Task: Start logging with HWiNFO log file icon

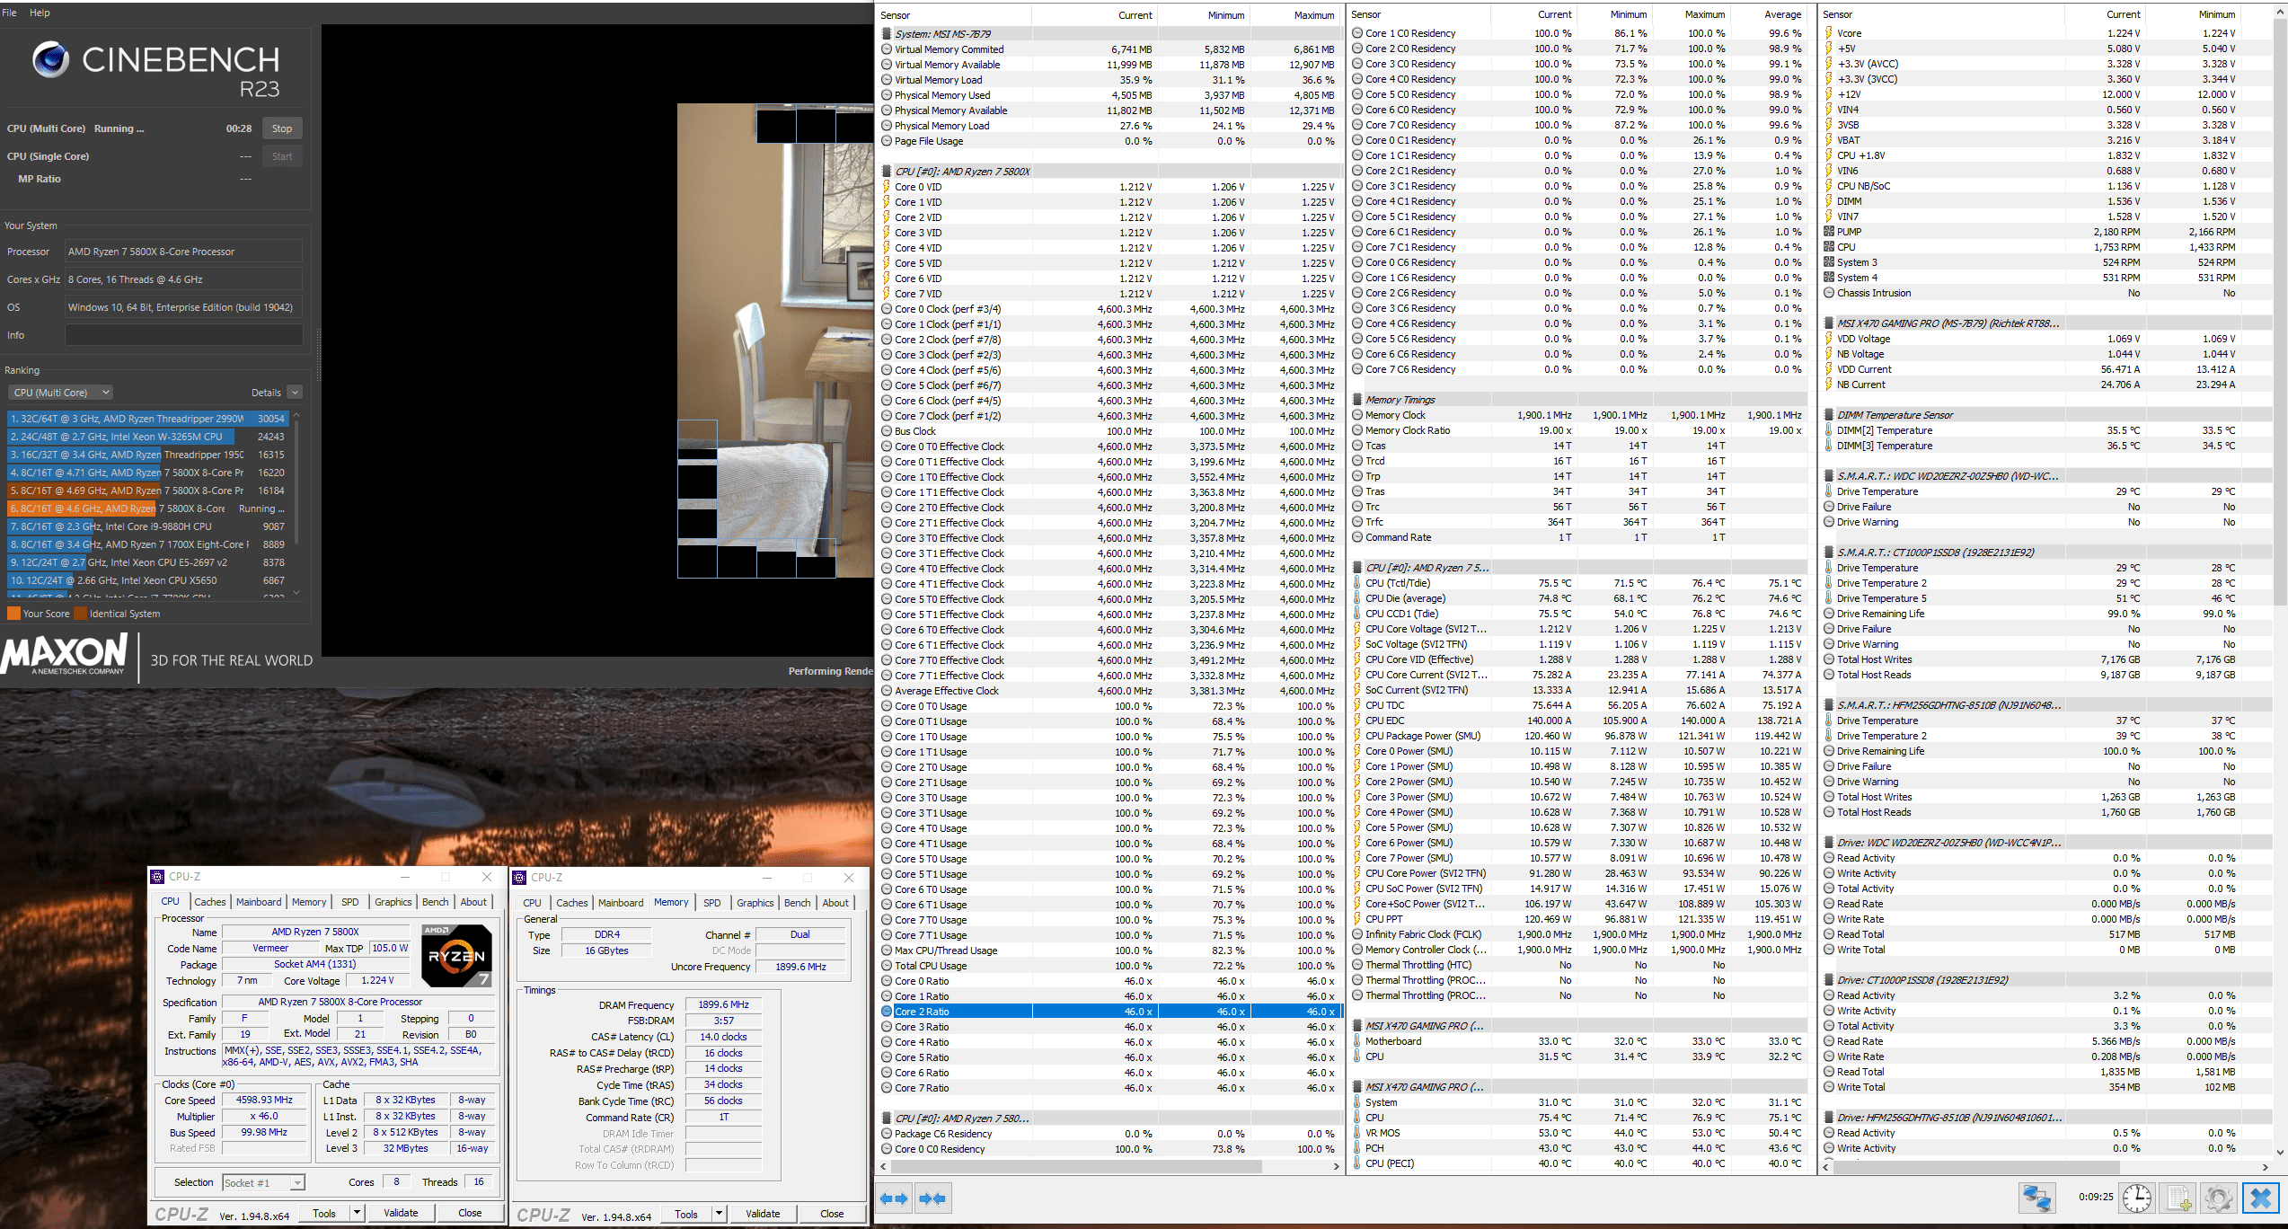Action: click(2178, 1198)
